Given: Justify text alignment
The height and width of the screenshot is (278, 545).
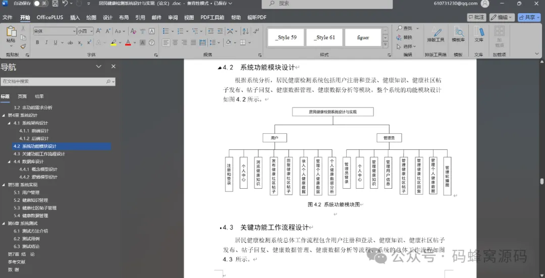Looking at the screenshot, I should click(x=193, y=42).
